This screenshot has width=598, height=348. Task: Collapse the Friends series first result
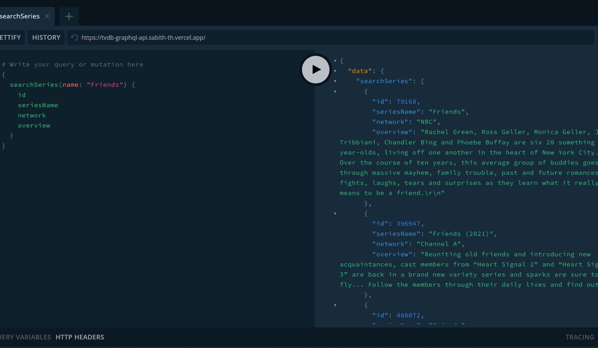tap(335, 91)
